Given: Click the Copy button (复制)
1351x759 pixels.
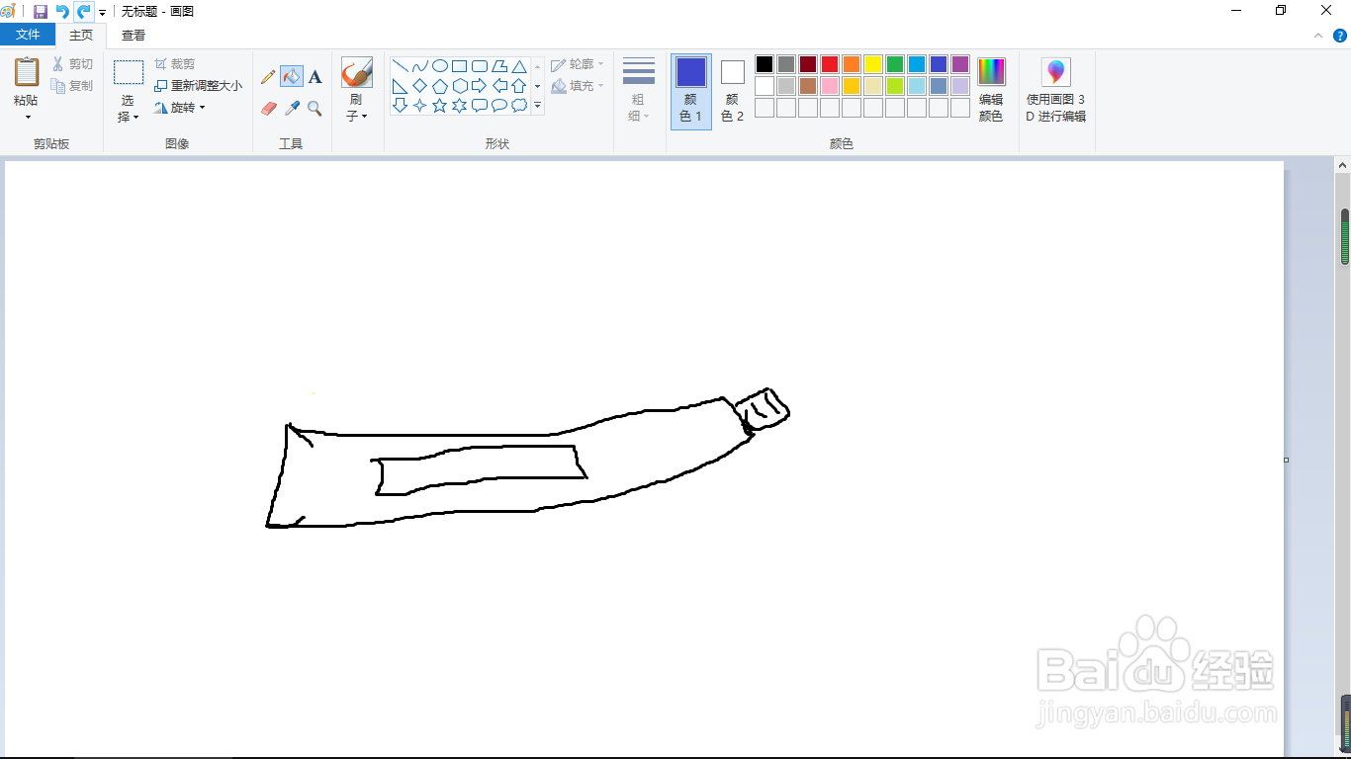Looking at the screenshot, I should (x=72, y=86).
